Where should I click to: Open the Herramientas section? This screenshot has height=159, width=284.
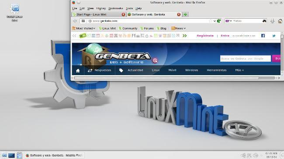pos(217,70)
